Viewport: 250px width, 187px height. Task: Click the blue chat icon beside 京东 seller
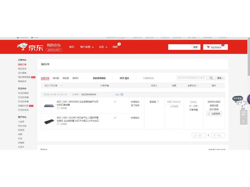click(122, 95)
